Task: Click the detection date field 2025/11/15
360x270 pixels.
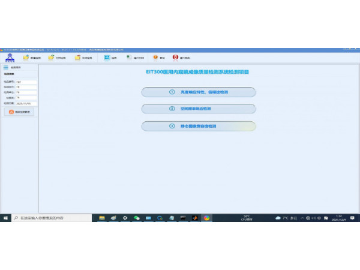Action: [26, 103]
